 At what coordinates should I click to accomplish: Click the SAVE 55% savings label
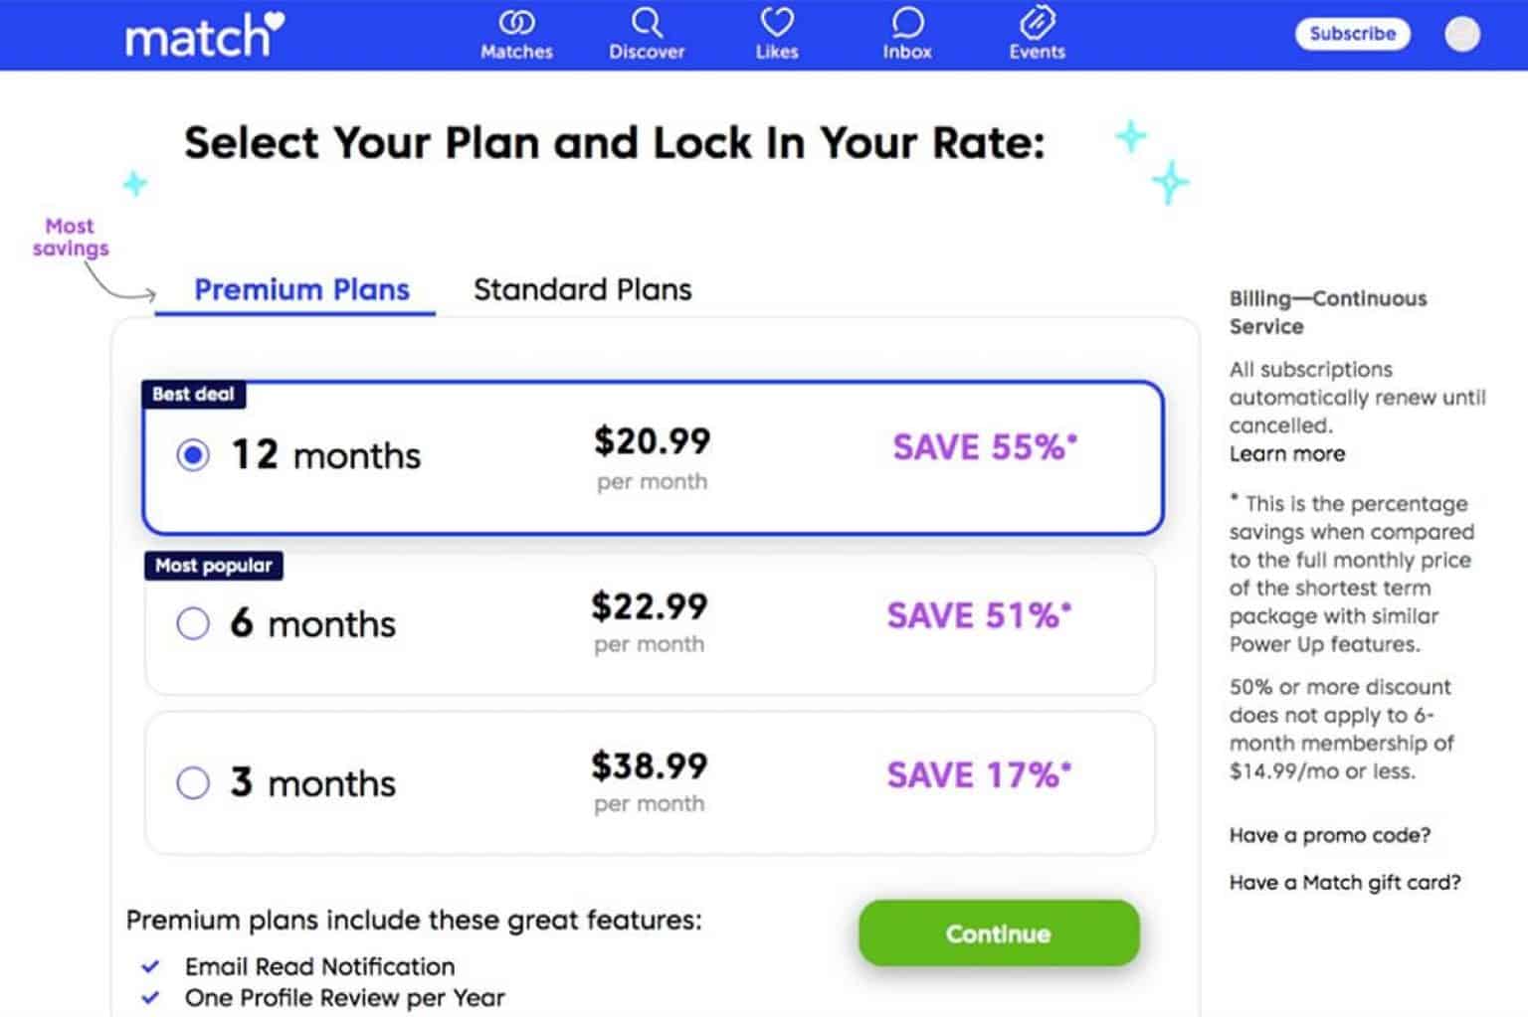pyautogui.click(x=984, y=447)
